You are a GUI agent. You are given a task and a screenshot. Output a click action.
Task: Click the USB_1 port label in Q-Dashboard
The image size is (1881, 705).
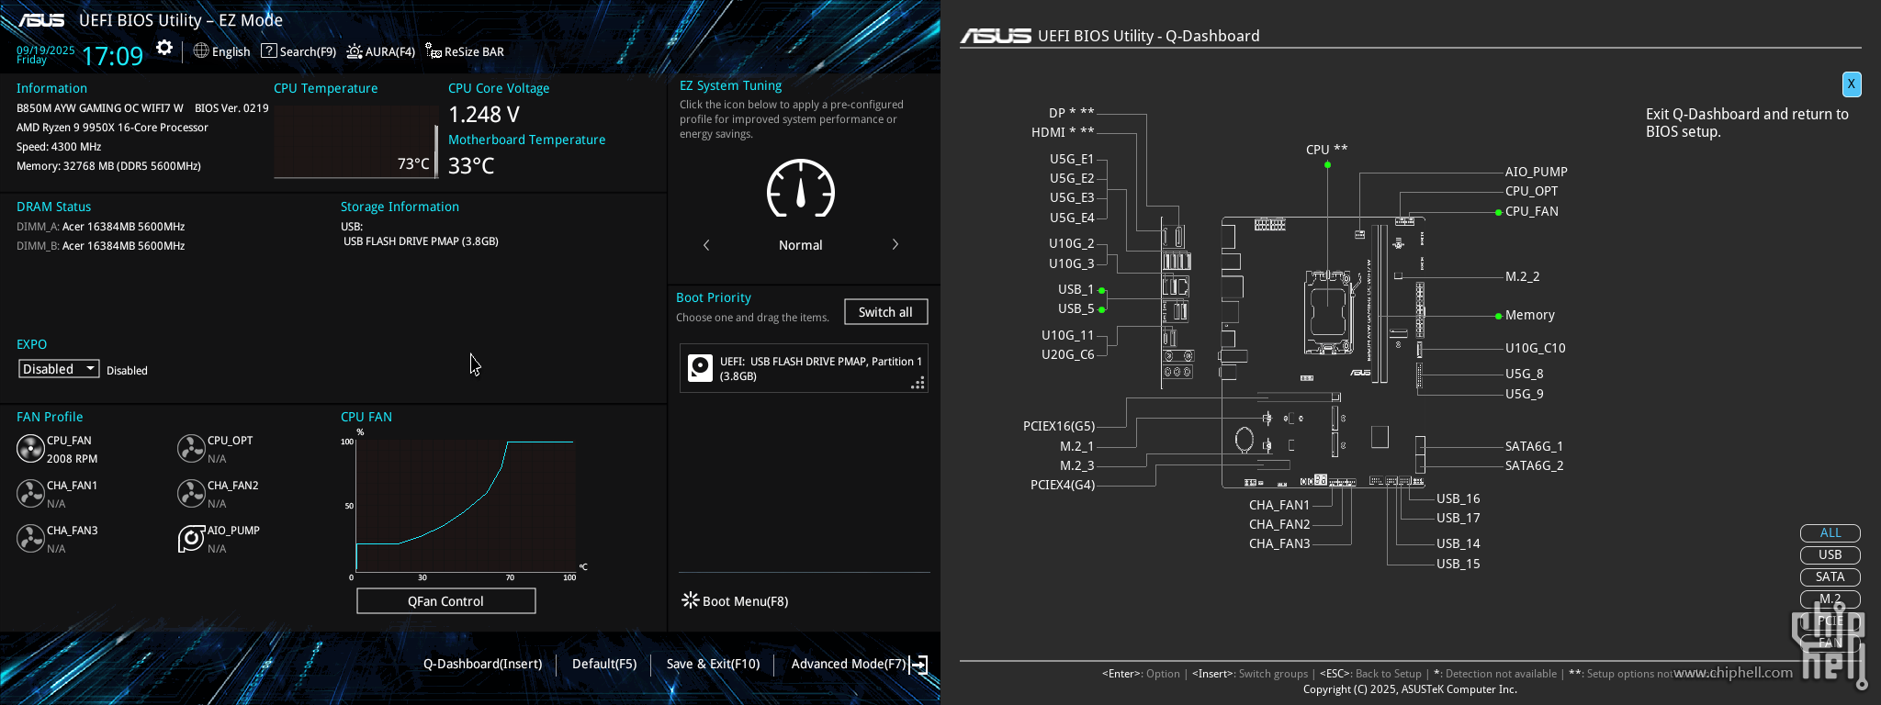pyautogui.click(x=1076, y=289)
